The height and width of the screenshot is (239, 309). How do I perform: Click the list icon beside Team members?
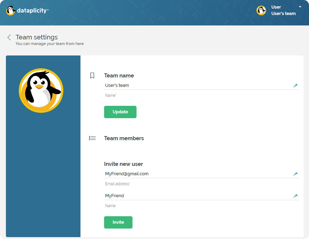(92, 138)
